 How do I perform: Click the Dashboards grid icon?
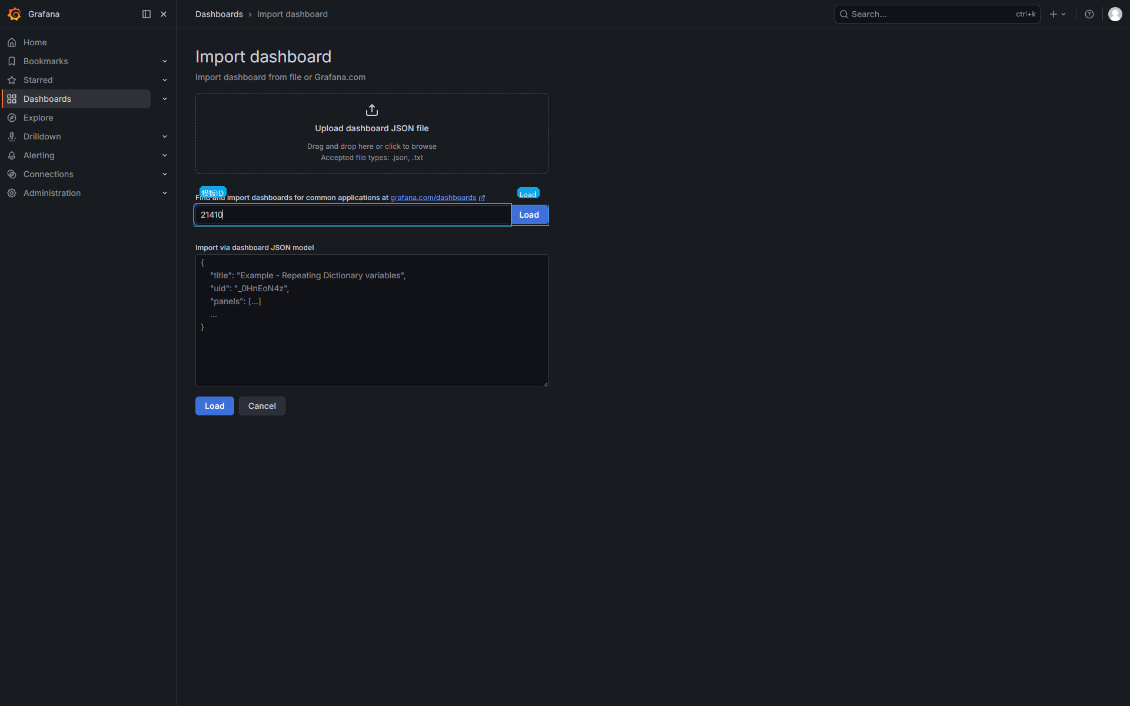coord(12,99)
